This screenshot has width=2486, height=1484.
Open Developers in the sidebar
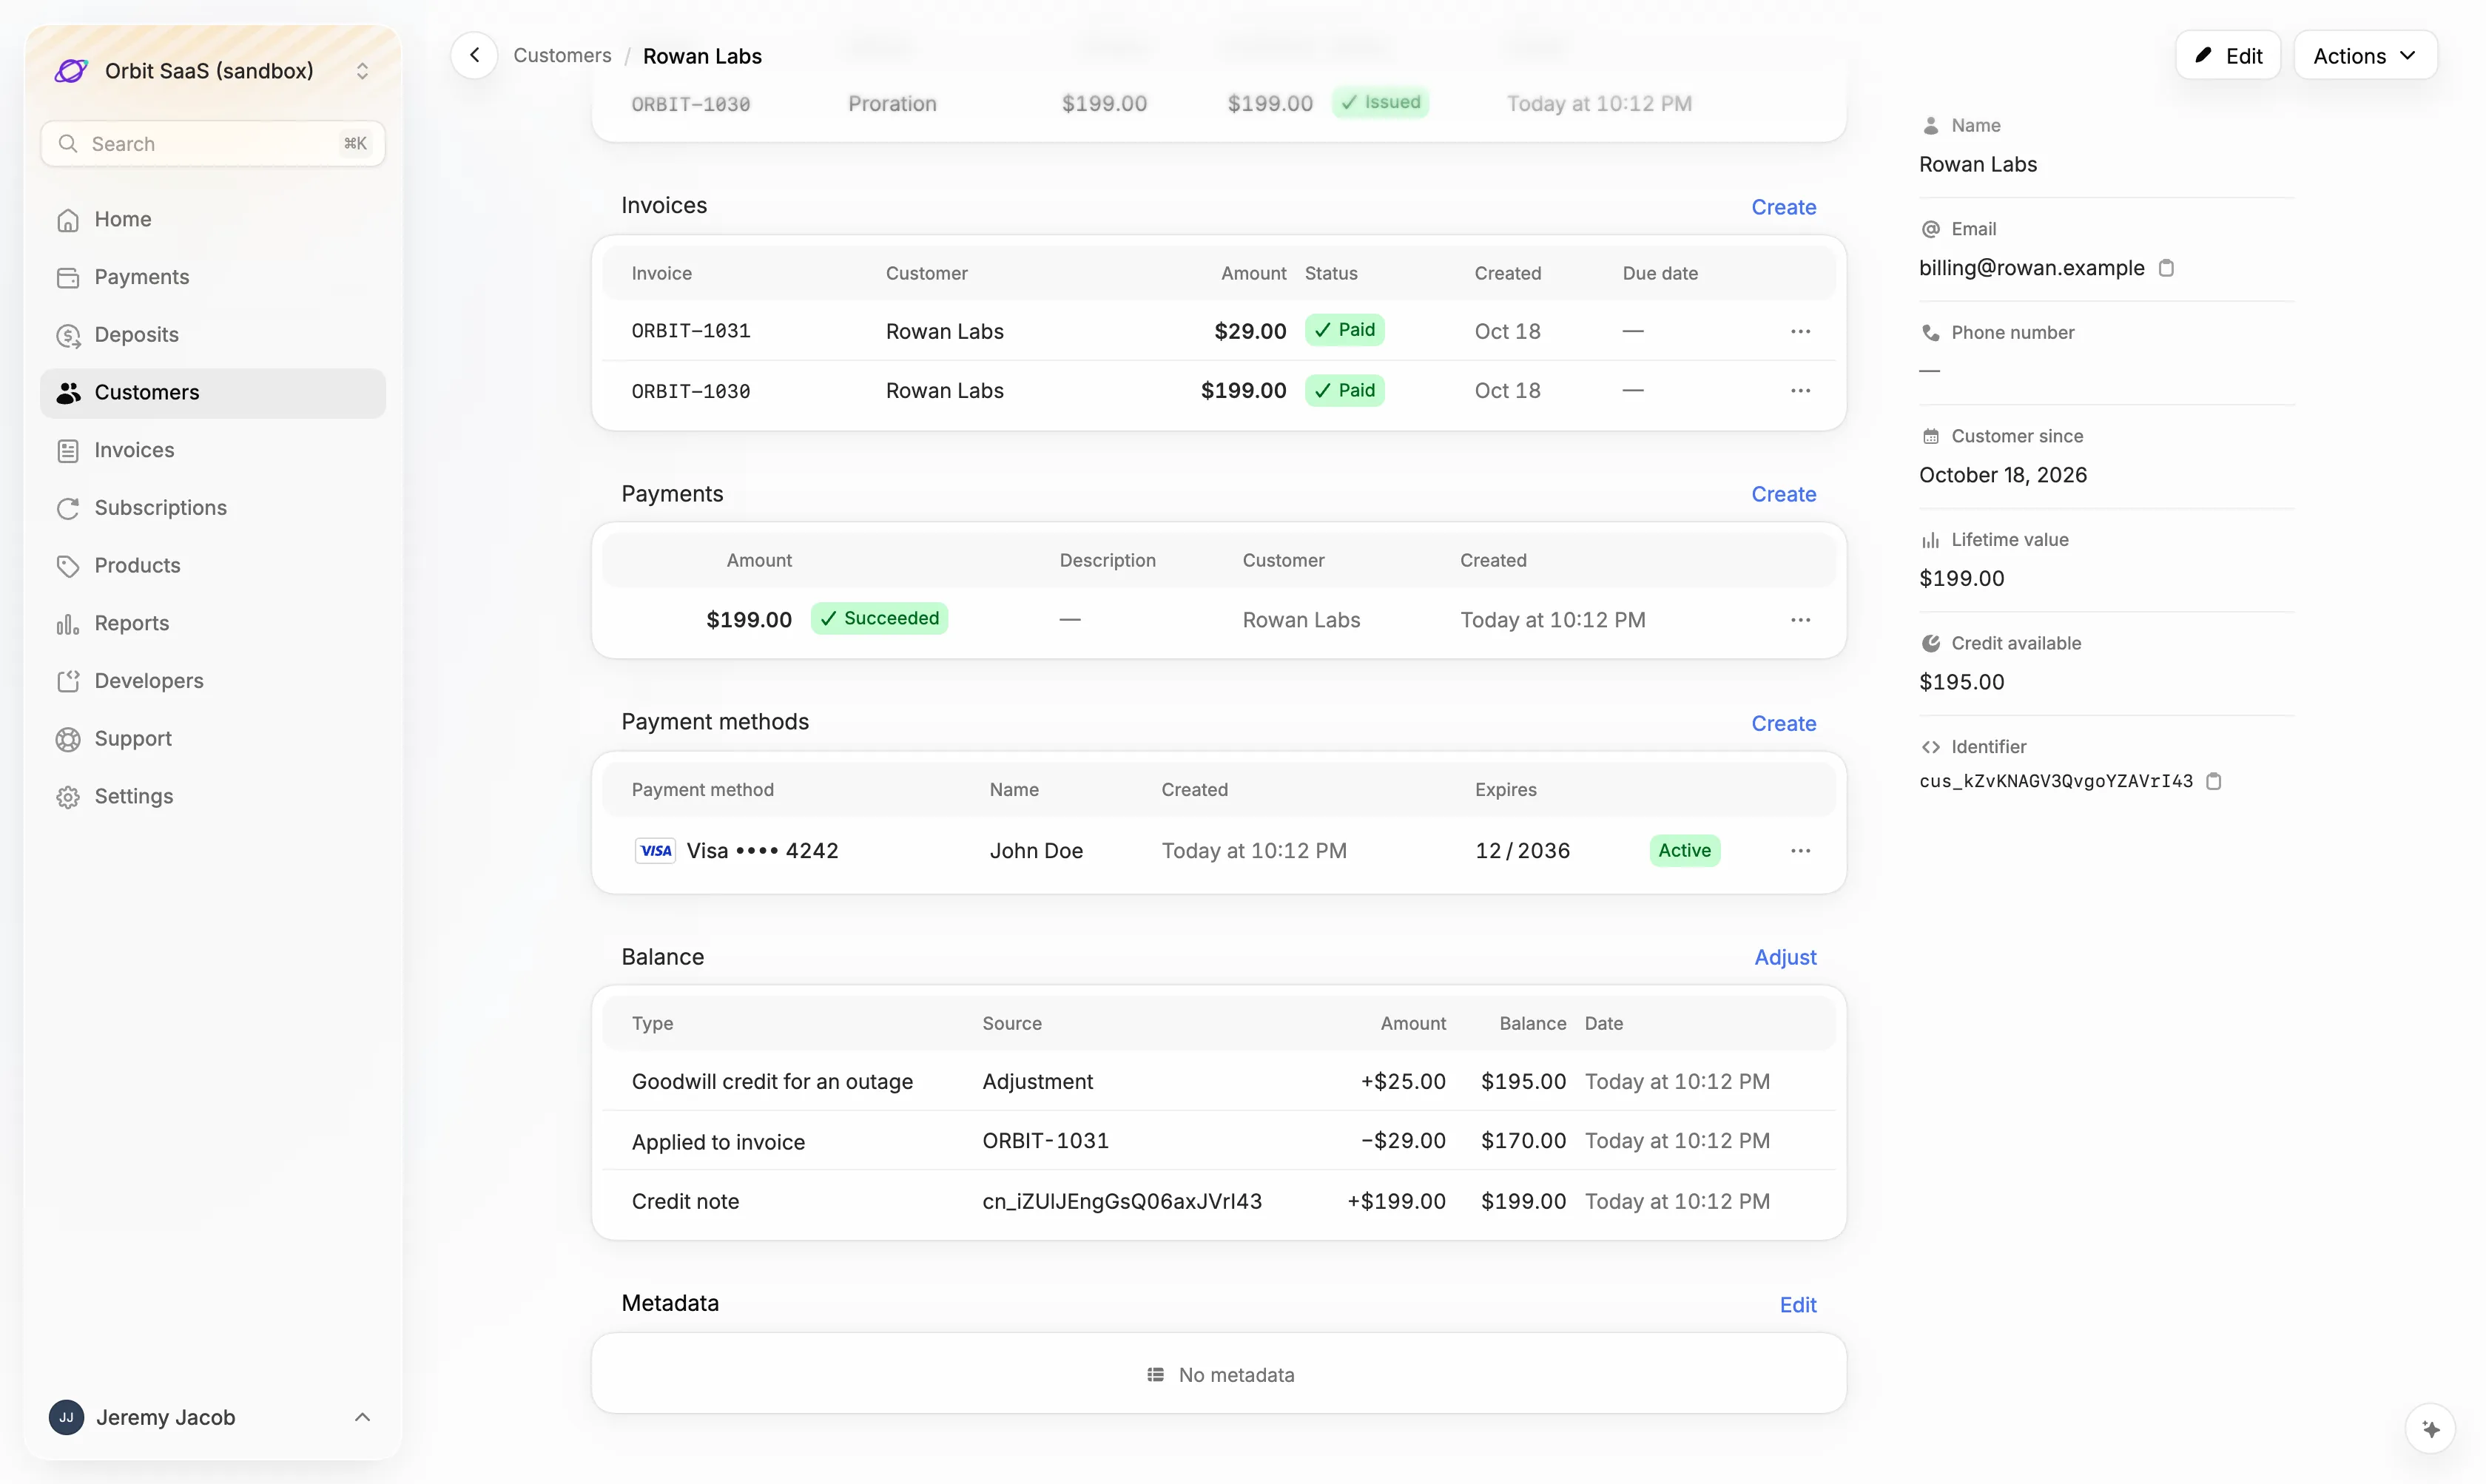point(213,681)
